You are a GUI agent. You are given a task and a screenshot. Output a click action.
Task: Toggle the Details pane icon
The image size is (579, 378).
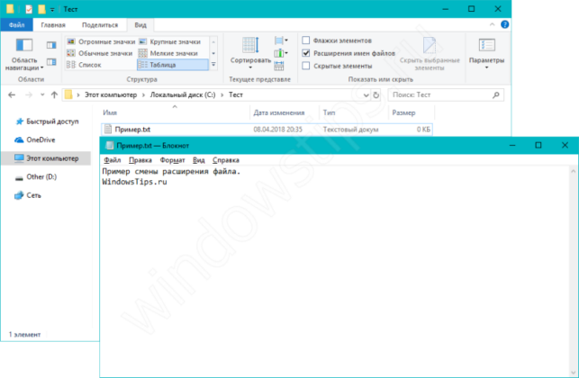[51, 61]
